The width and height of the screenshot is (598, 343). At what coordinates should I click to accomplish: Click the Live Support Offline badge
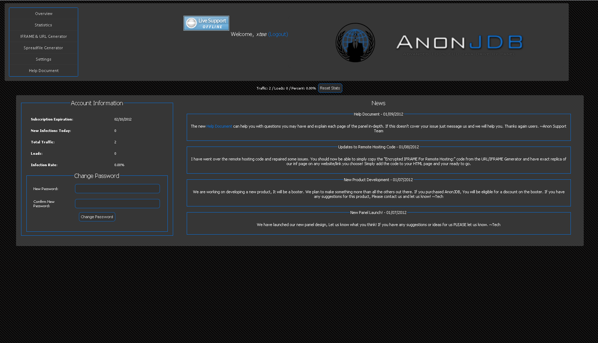coord(206,23)
